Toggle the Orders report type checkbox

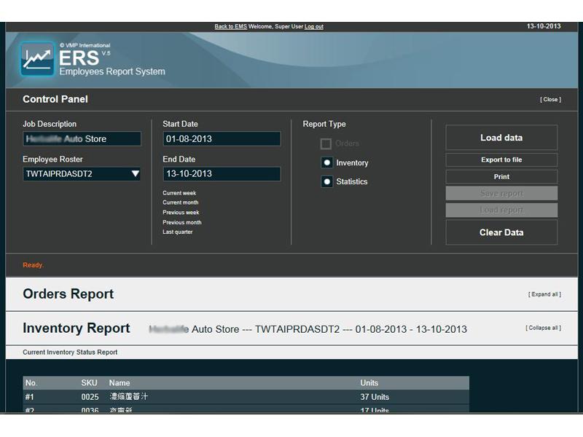pos(326,143)
